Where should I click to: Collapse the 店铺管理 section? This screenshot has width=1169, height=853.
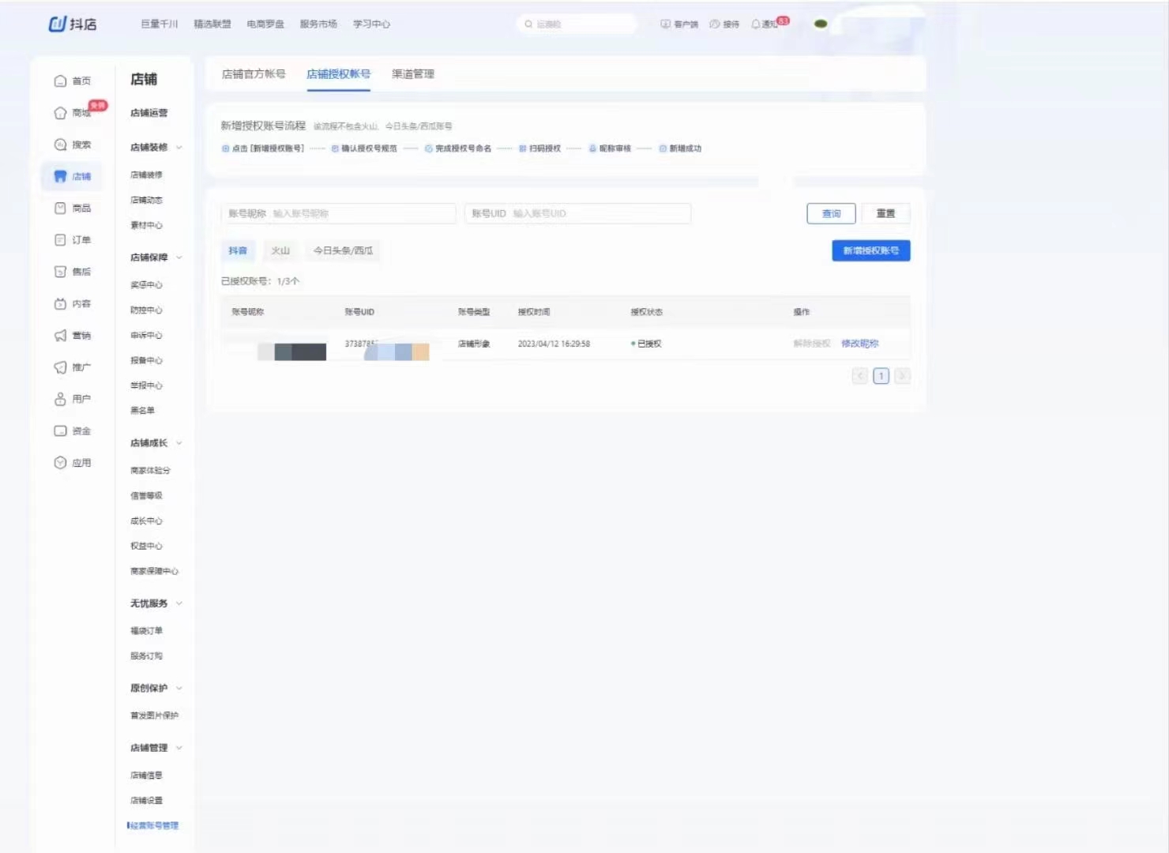click(x=179, y=748)
